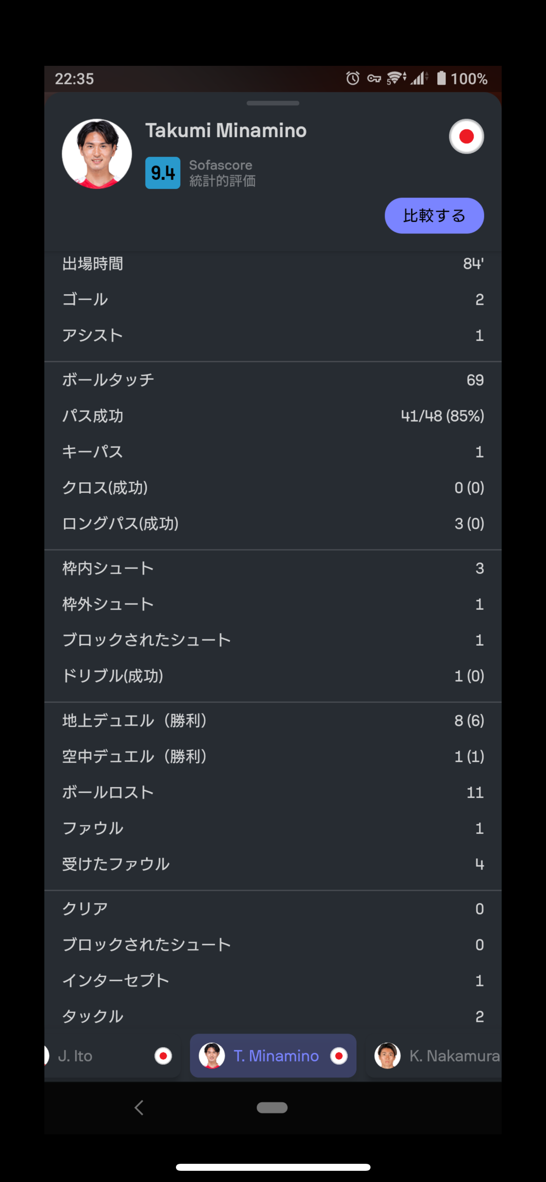Tap the Japan flag beside J. Ito
Viewport: 546px width, 1182px height.
click(163, 1055)
